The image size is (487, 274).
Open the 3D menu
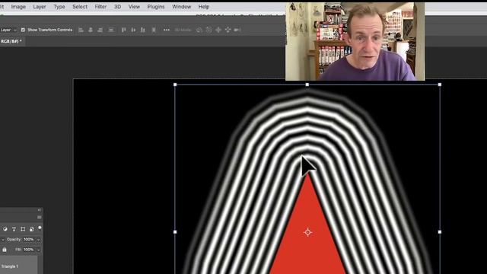point(117,7)
